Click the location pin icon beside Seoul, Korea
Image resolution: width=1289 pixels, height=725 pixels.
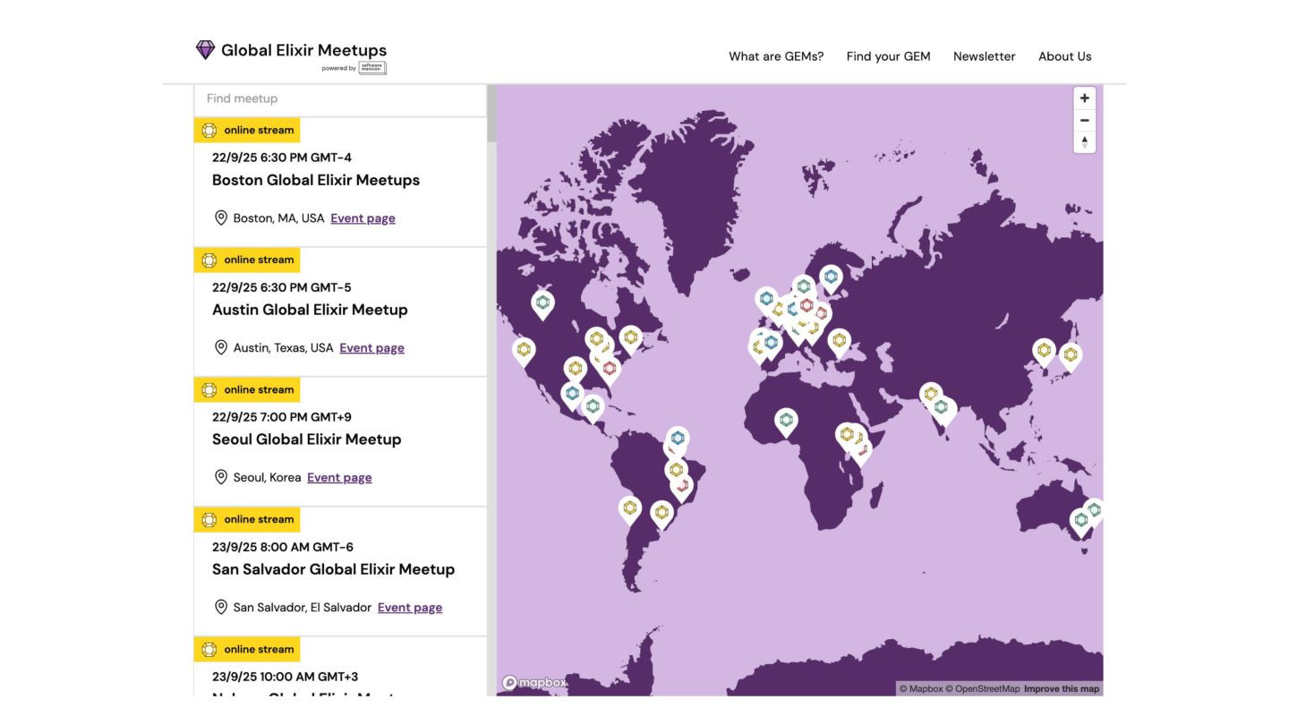tap(221, 478)
